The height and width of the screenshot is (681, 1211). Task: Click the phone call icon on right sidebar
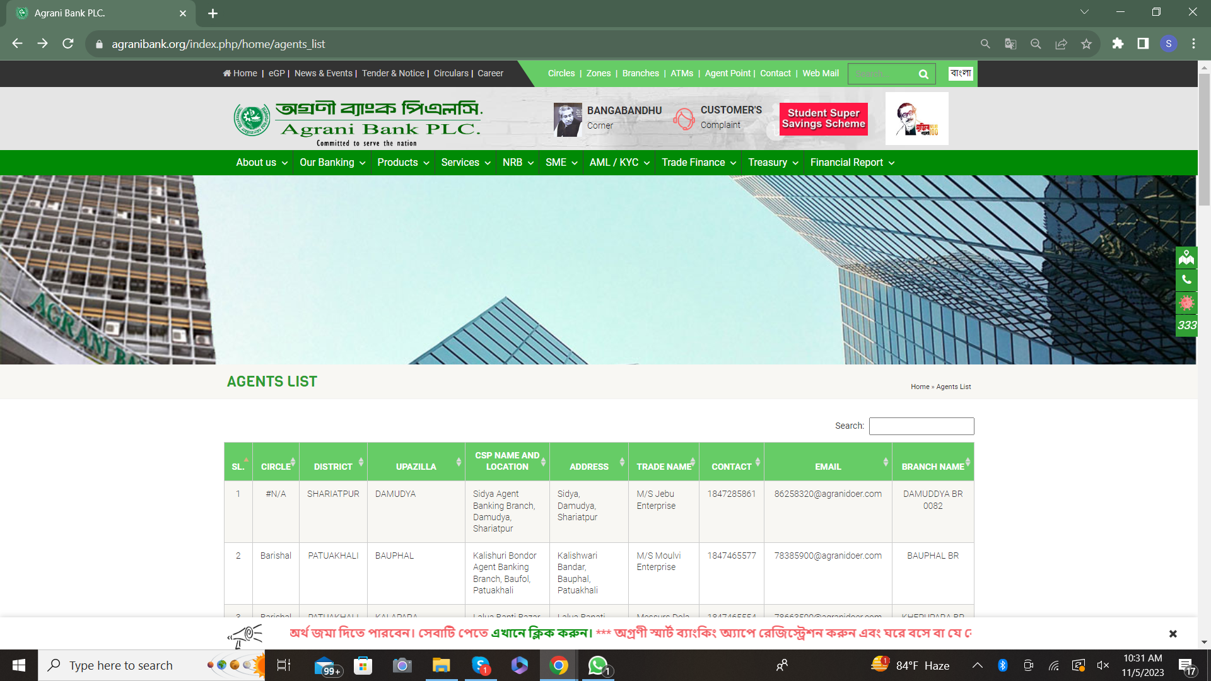[x=1186, y=280]
